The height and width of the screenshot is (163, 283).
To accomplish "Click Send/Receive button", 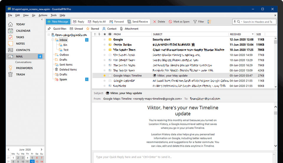I will [138, 22].
